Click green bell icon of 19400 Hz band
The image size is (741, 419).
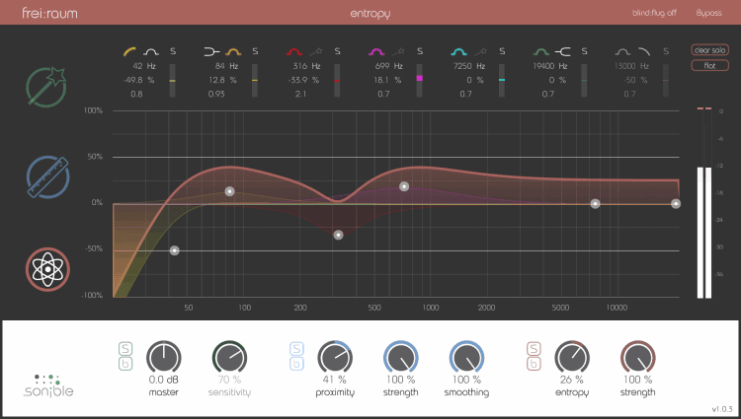[541, 51]
